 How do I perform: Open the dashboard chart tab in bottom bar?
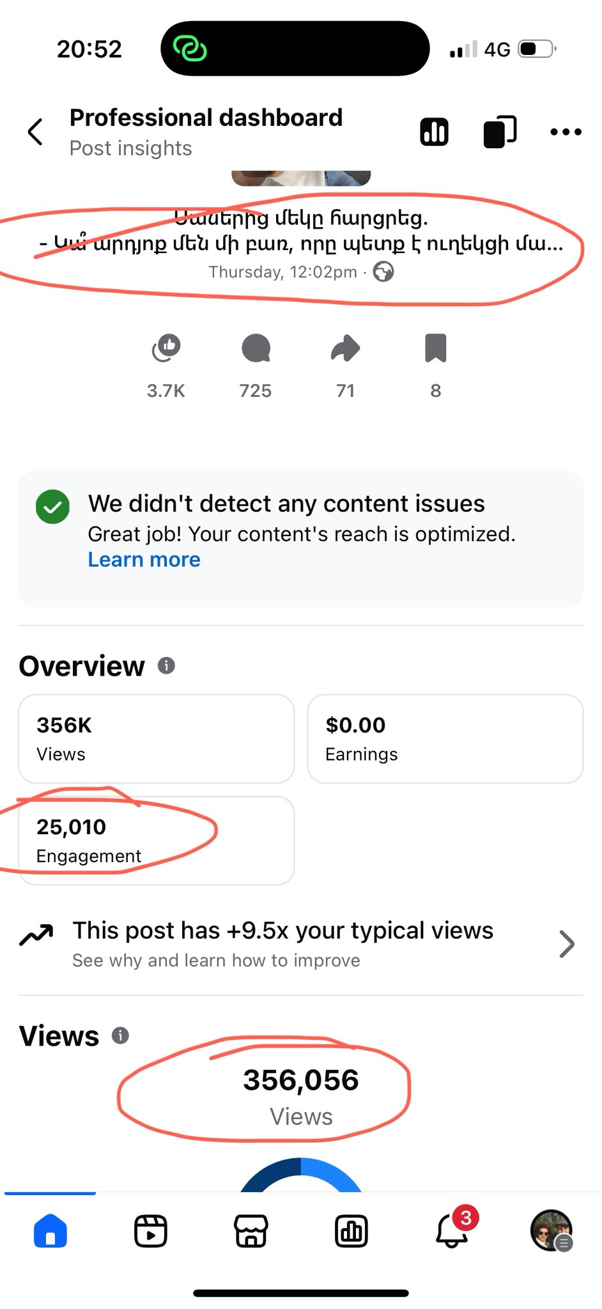coord(351,1231)
